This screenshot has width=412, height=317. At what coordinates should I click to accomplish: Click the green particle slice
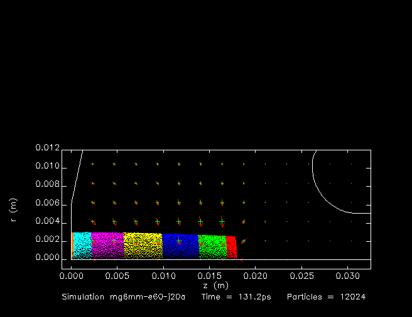[212, 247]
